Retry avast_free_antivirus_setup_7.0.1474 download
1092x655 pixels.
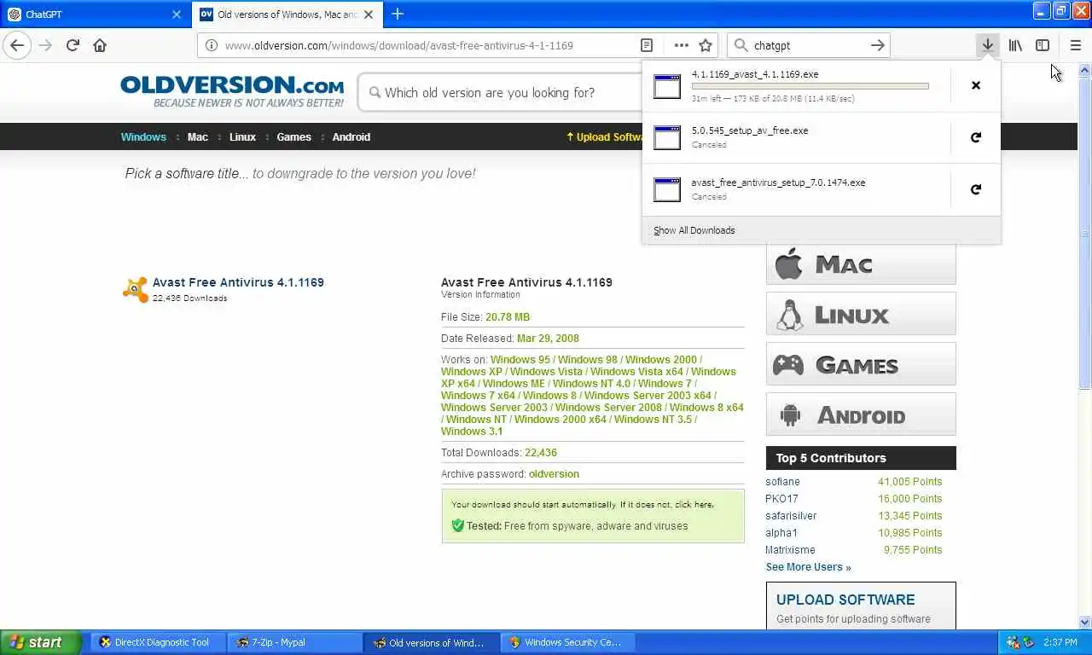pyautogui.click(x=976, y=189)
